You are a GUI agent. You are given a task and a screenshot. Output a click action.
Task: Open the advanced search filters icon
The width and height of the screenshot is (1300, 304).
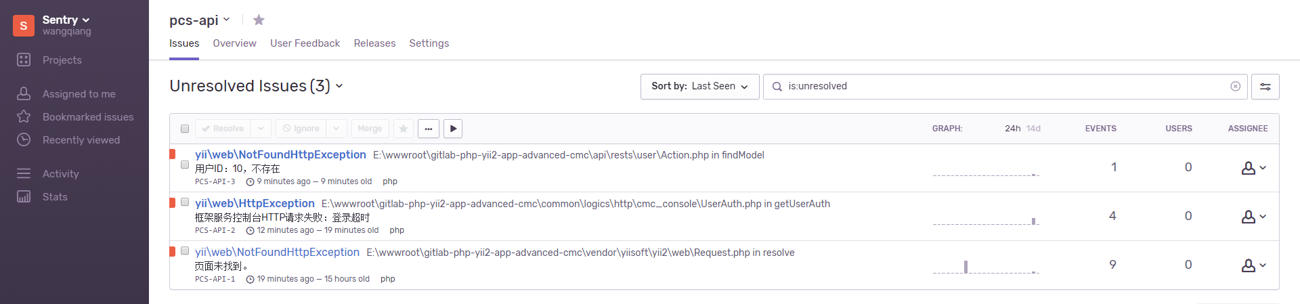[x=1265, y=87]
